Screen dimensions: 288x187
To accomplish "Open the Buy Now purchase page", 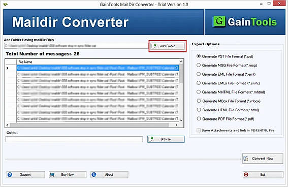I will coord(68,174).
